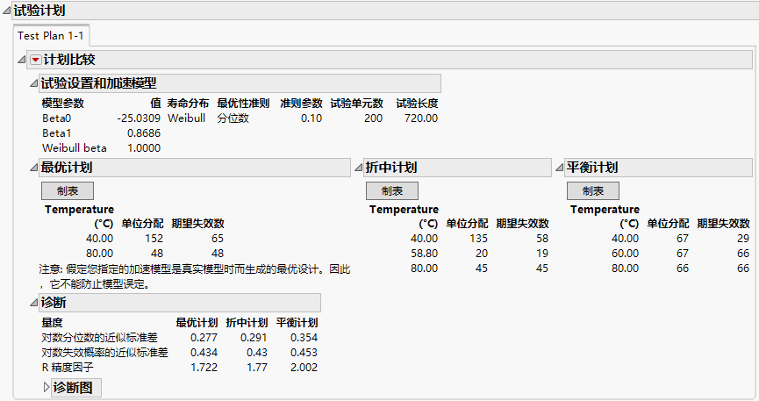Collapse the 计划比较 section
759x401 pixels.
point(21,60)
